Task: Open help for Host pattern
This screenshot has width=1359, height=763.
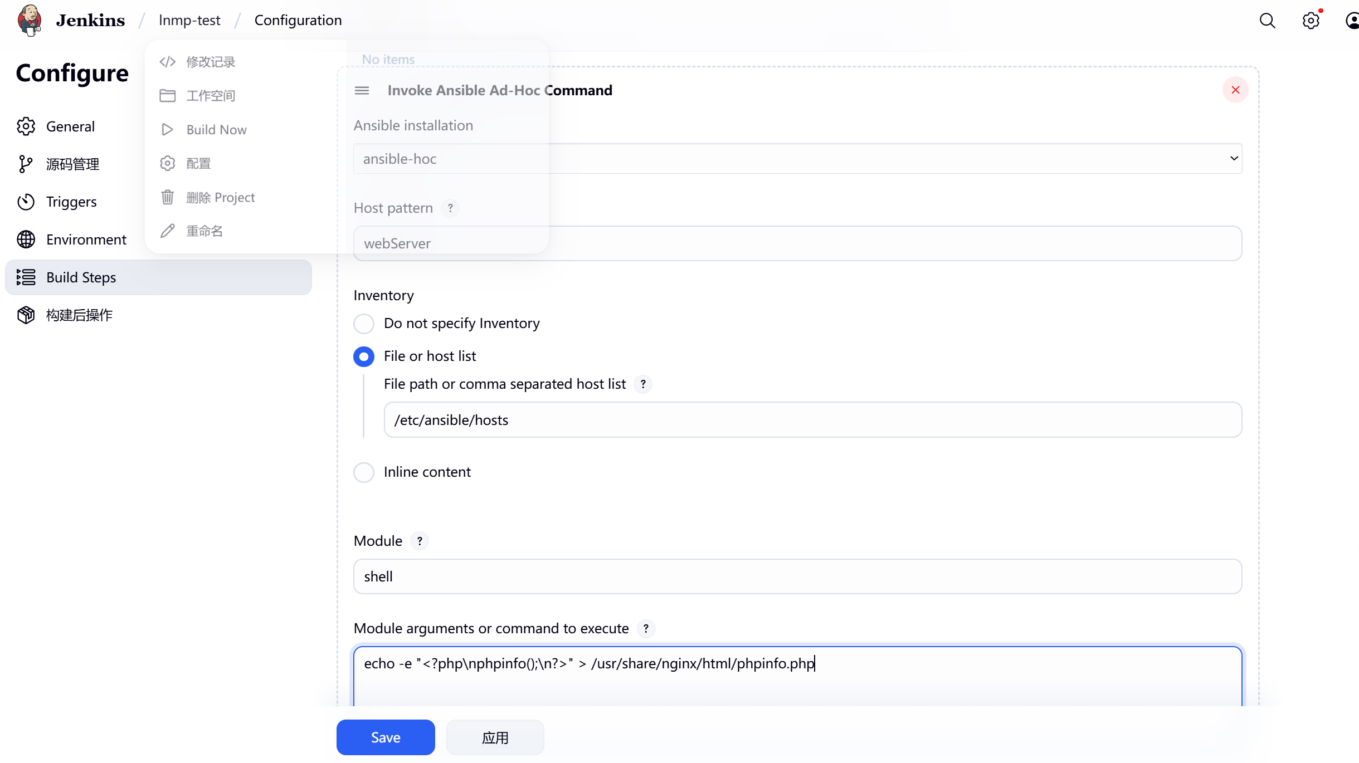Action: point(450,208)
